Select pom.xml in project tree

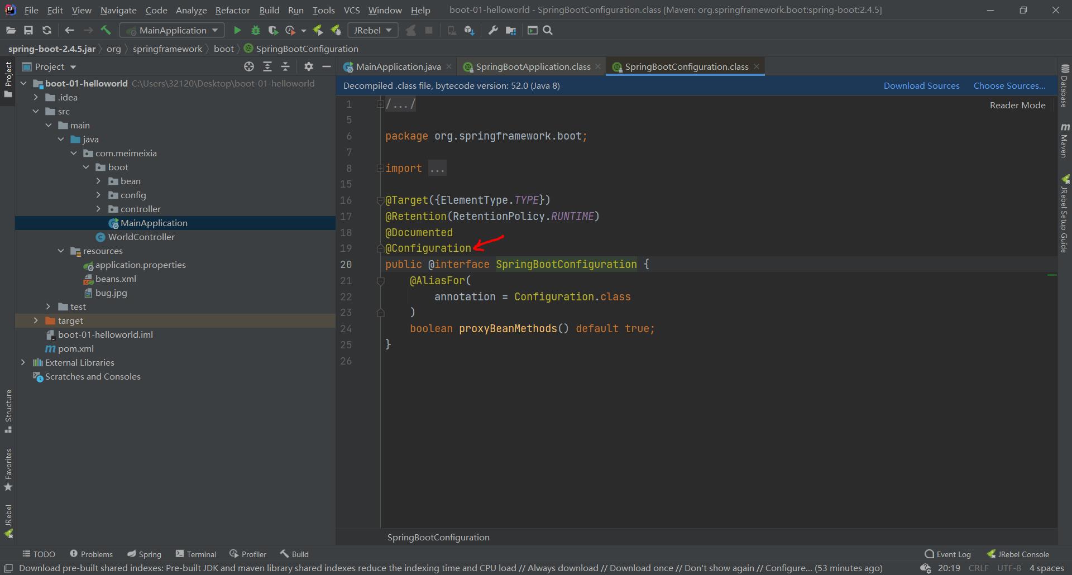point(75,348)
